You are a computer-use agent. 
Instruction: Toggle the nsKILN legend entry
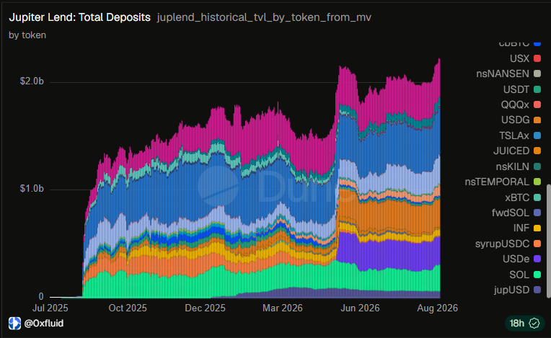[518, 166]
